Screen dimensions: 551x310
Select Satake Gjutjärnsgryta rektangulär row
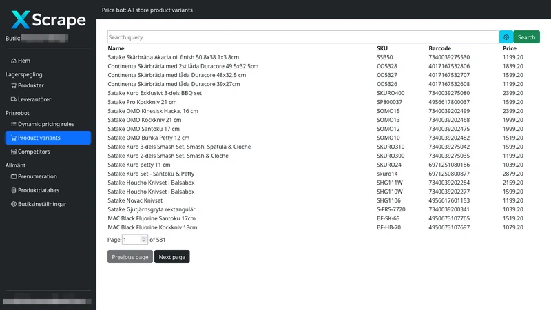point(323,209)
